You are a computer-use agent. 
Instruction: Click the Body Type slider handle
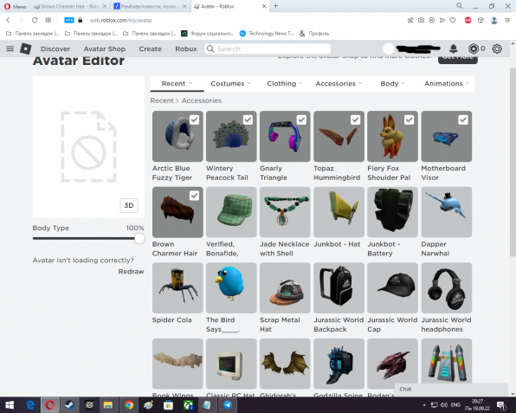coord(139,239)
